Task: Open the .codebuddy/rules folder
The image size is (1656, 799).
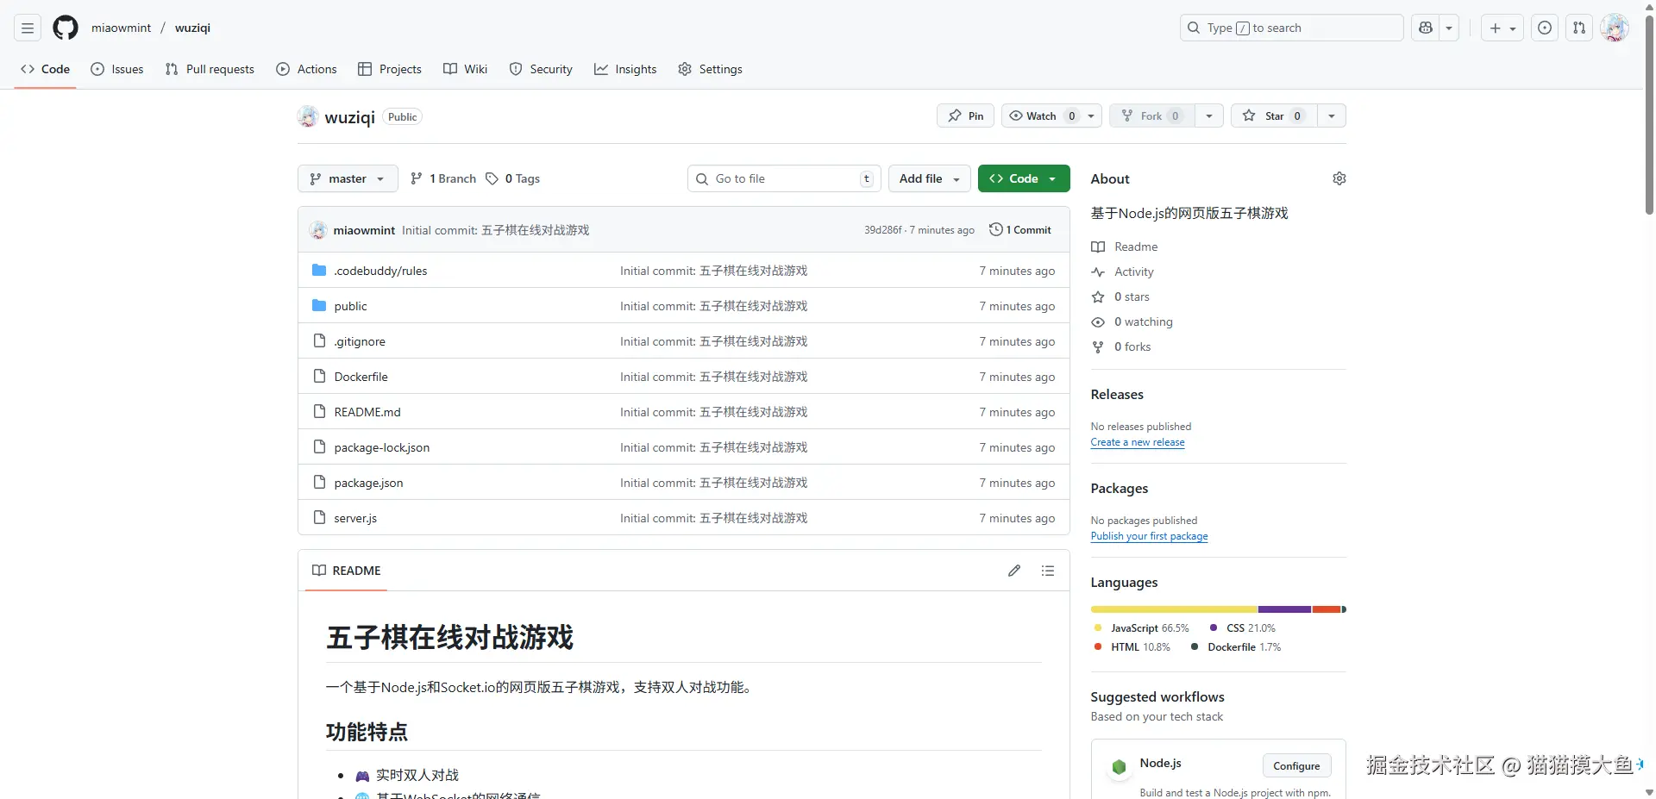Action: click(380, 271)
